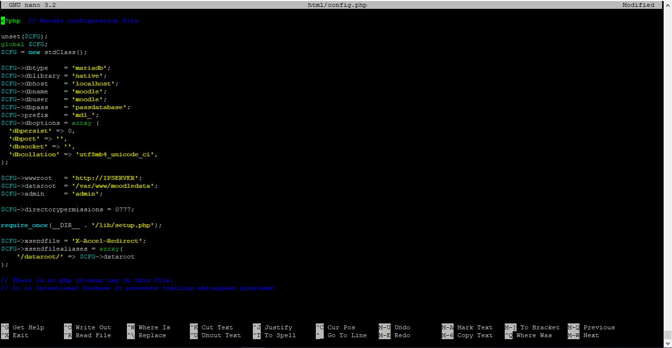Image resolution: width=672 pixels, height=348 pixels.
Task: Click the Exit shortcut in footer
Action: click(20, 335)
